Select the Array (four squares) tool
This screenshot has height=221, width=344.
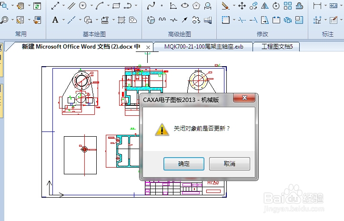288,6
